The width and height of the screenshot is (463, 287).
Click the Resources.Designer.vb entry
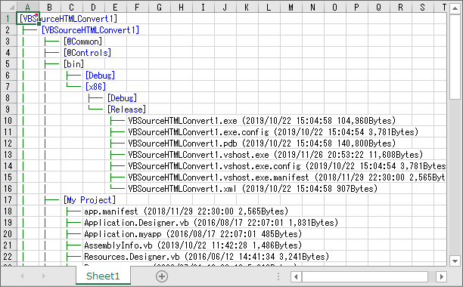207,257
